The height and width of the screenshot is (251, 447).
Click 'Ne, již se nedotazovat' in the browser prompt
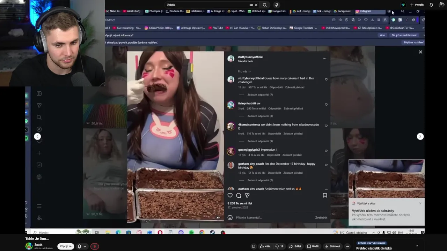(x=404, y=35)
